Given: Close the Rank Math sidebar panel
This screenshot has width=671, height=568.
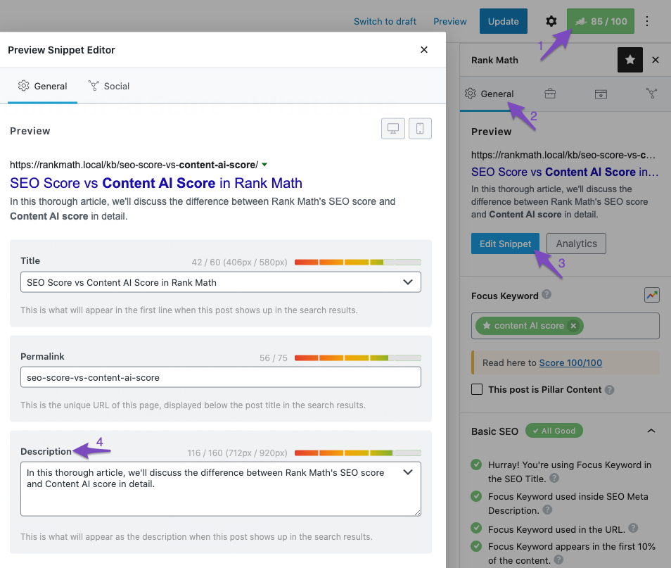Looking at the screenshot, I should coord(655,60).
